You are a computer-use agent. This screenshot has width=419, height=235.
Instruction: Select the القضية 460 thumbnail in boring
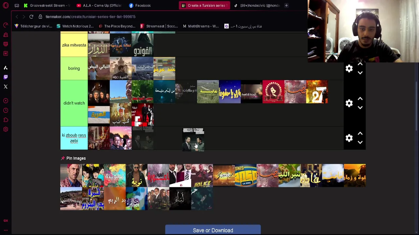pyautogui.click(x=120, y=69)
